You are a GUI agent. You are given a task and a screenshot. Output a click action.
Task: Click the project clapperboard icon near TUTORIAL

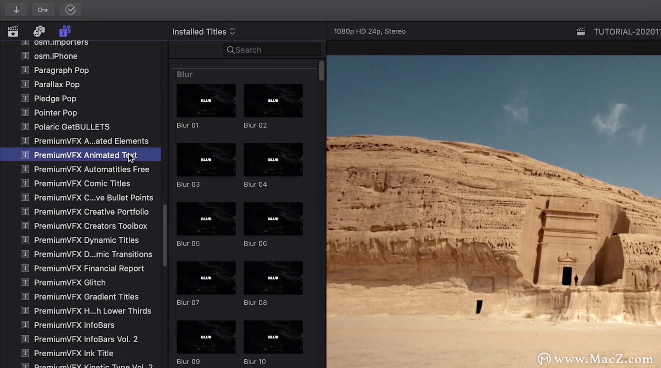[x=580, y=32]
